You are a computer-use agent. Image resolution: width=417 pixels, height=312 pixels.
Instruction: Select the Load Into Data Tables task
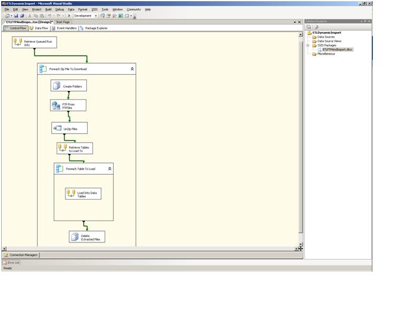[83, 194]
